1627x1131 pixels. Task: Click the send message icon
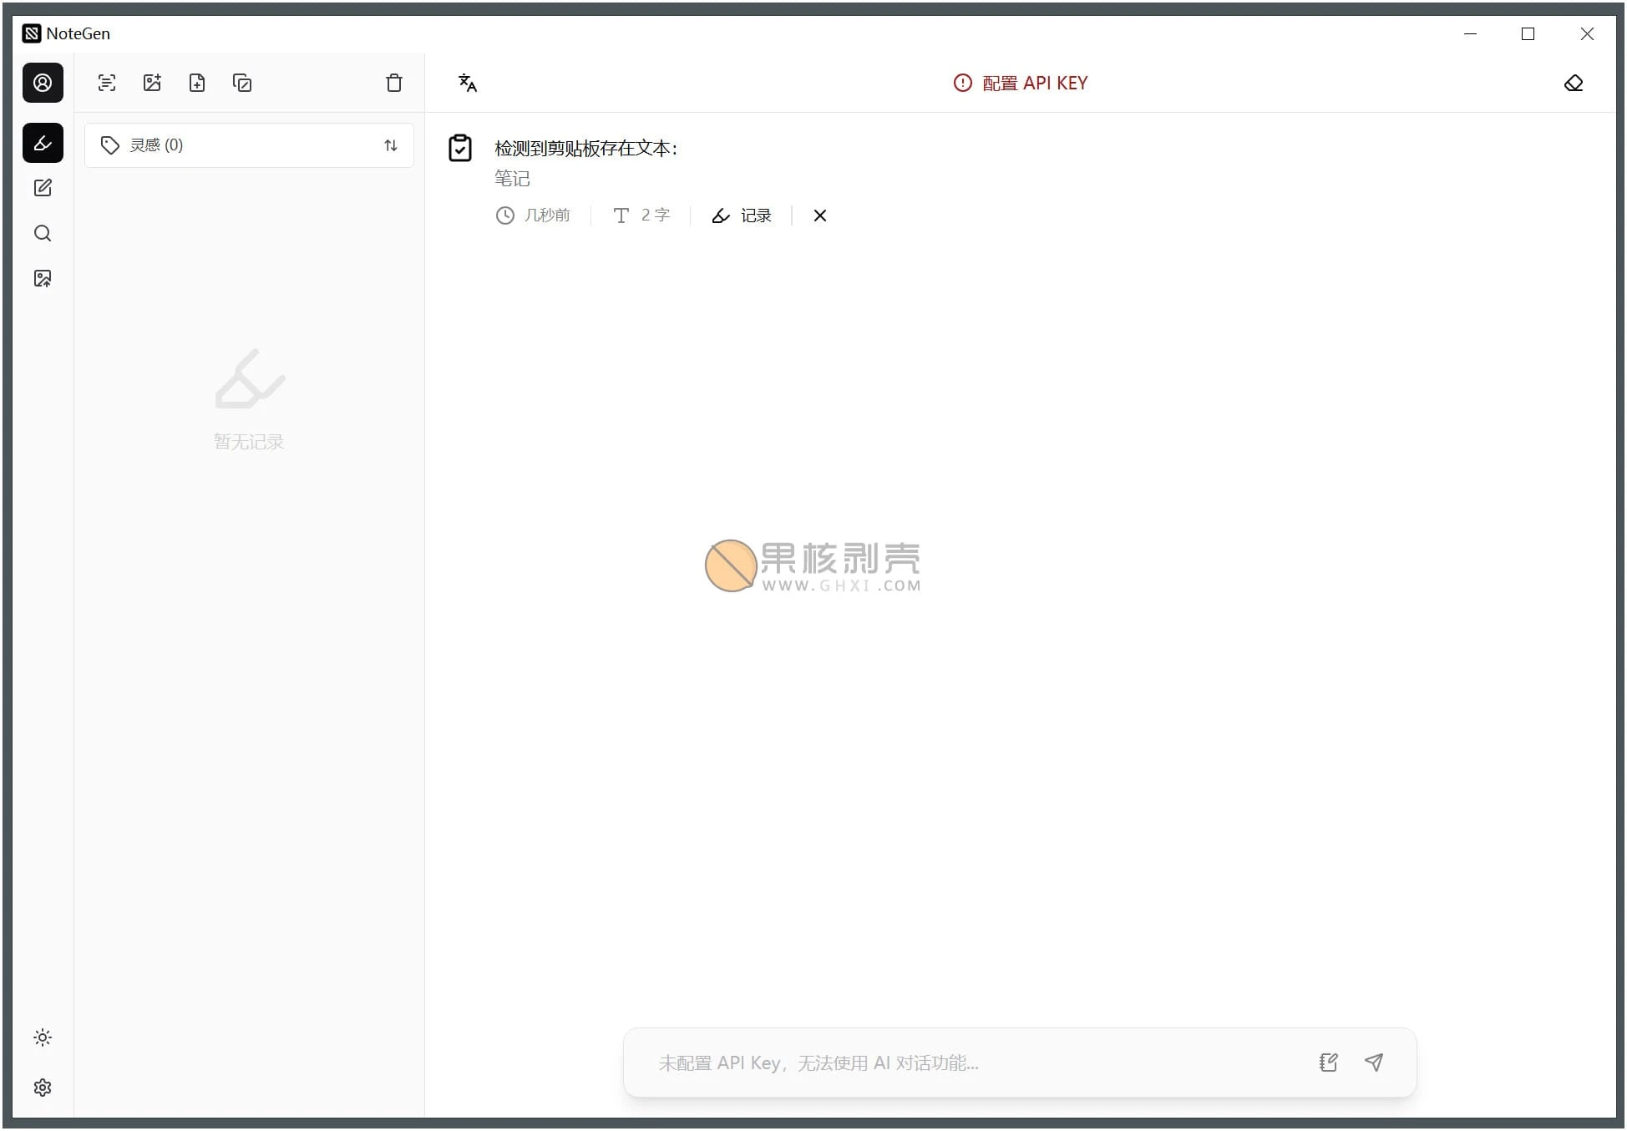(x=1374, y=1063)
